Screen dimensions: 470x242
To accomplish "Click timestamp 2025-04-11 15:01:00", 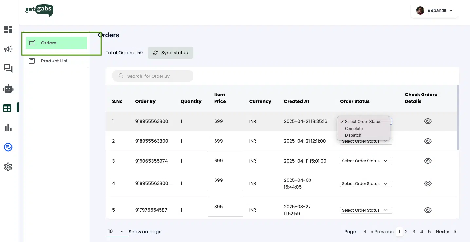I will click(305, 161).
